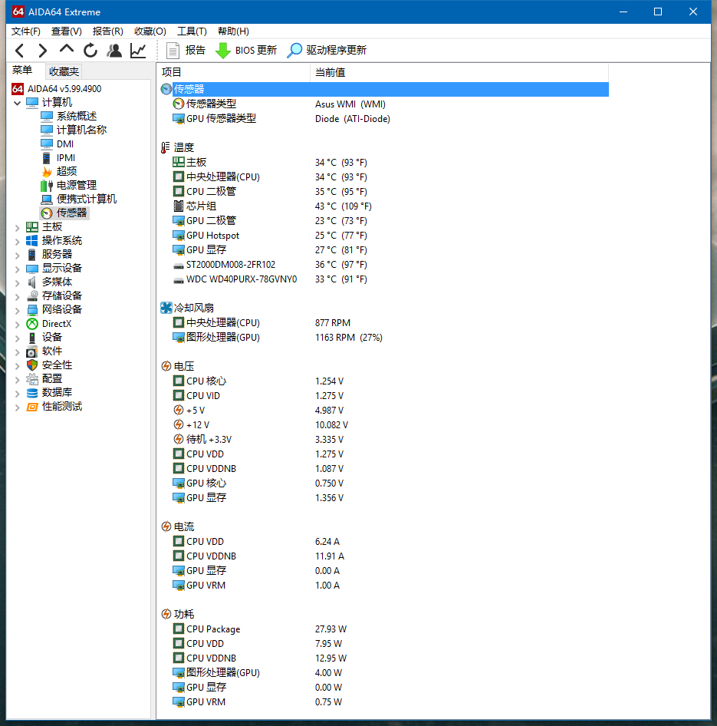Open the 报告(R) menu
717x726 pixels.
pyautogui.click(x=108, y=31)
